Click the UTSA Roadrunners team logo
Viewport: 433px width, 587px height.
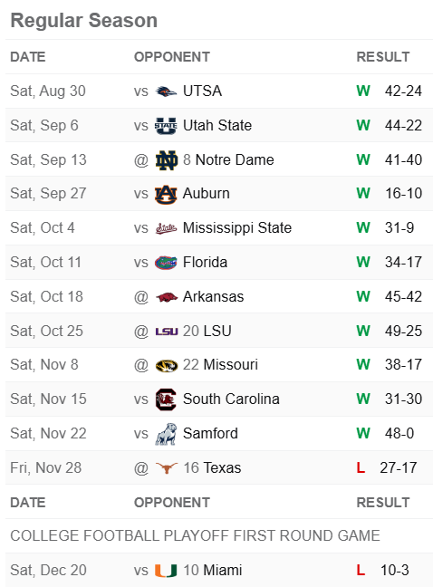coord(166,91)
